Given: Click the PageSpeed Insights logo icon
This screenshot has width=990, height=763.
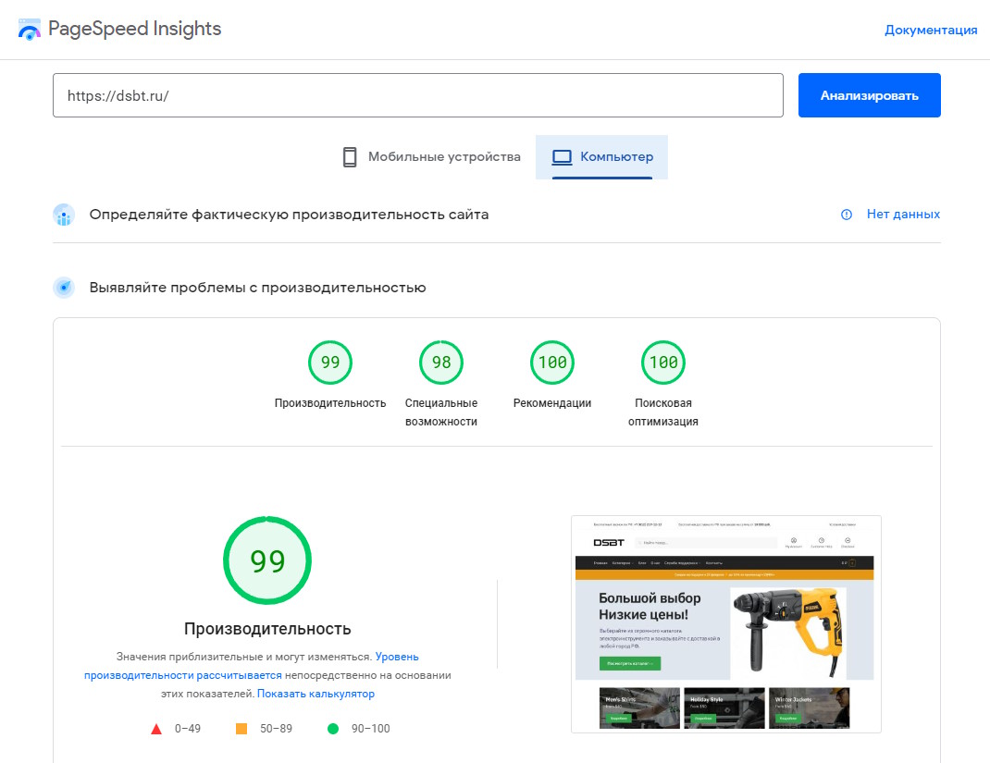Looking at the screenshot, I should [29, 30].
